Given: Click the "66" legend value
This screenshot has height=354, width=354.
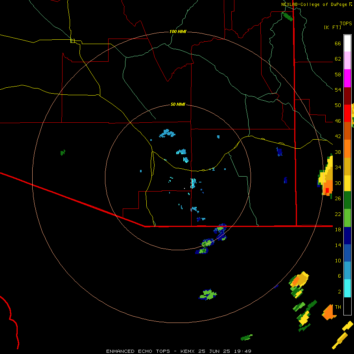Looking at the screenshot, I should click(x=338, y=43).
